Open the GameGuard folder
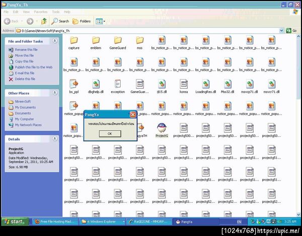 pos(118,40)
